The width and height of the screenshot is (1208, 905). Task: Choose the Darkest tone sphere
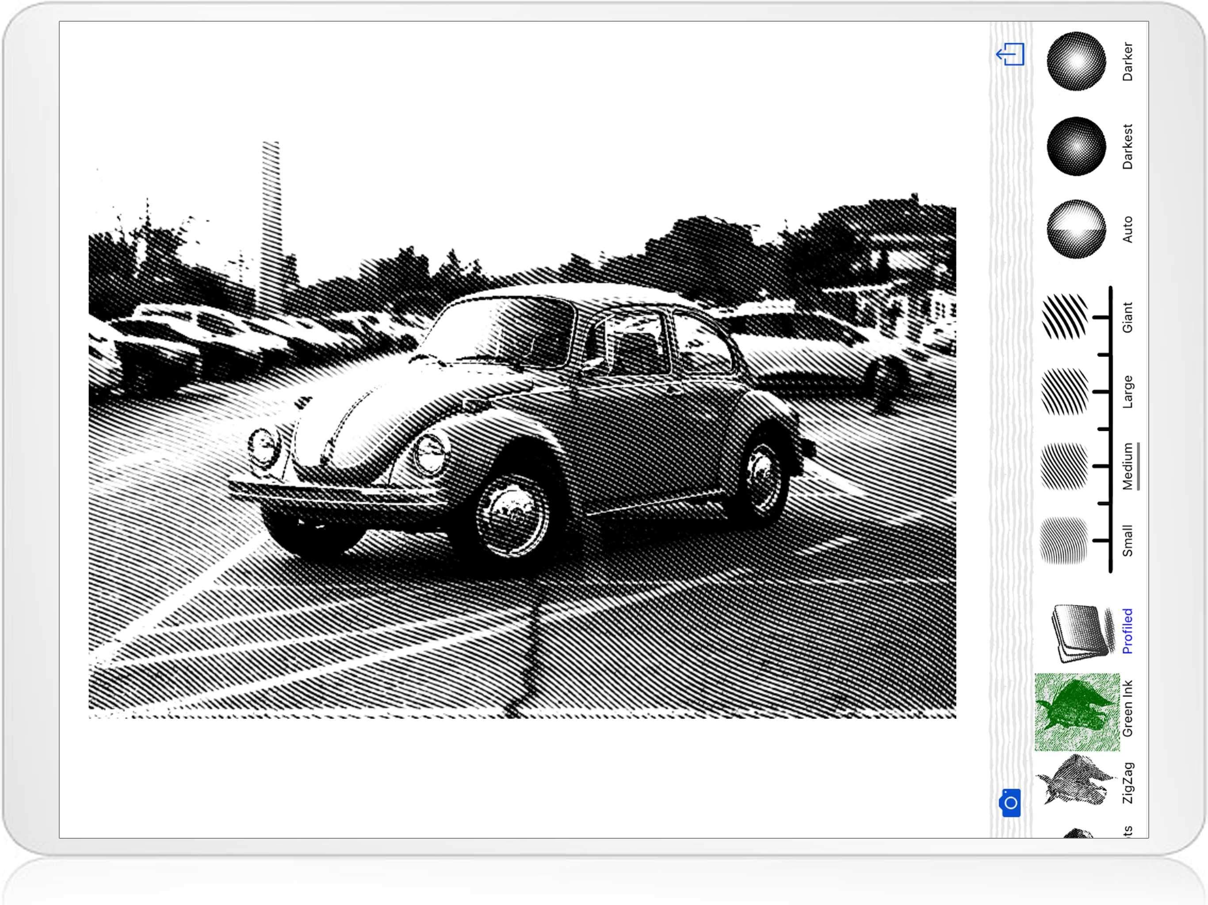(x=1076, y=146)
